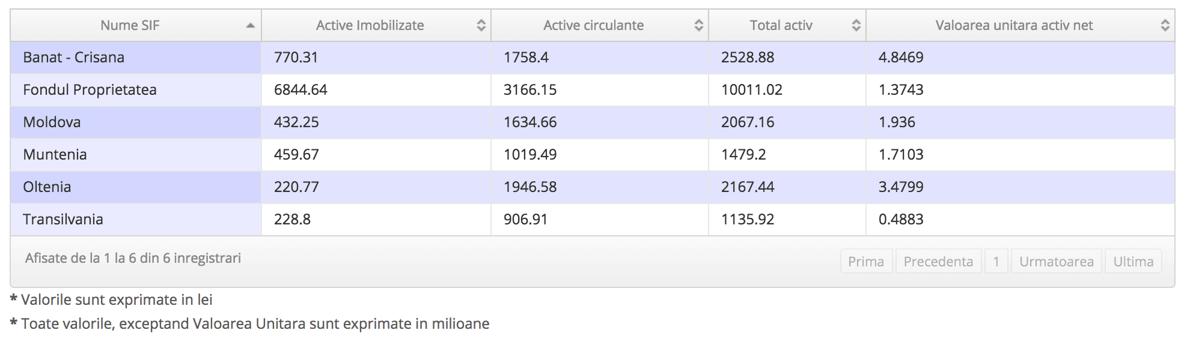1196x342 pixels.
Task: Click sort arrow in Nume SIF header
Action: pyautogui.click(x=250, y=26)
